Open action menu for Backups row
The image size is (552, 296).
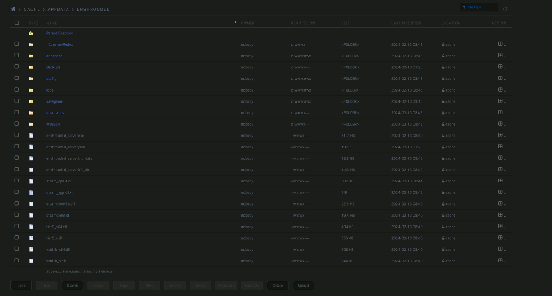pos(502,67)
